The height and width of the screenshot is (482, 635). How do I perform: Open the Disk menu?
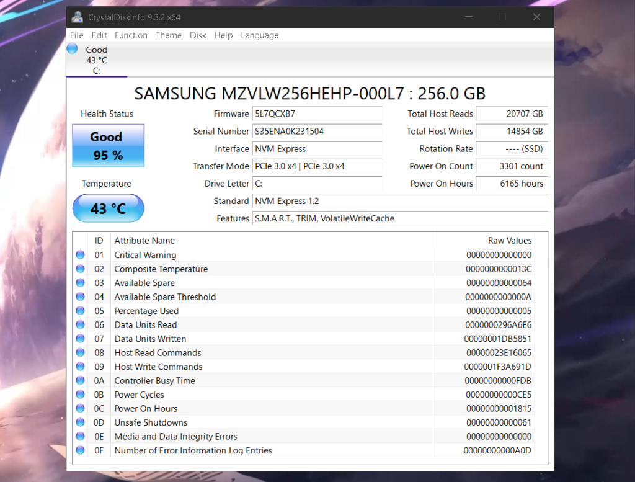pyautogui.click(x=198, y=35)
